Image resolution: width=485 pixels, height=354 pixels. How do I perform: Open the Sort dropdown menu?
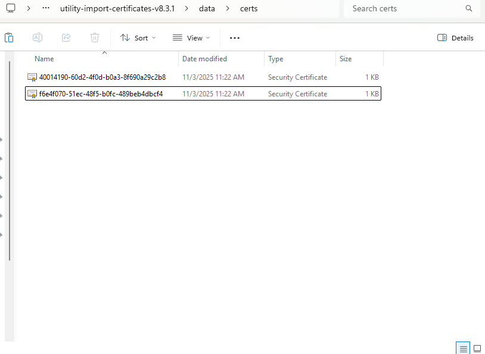[x=138, y=37]
